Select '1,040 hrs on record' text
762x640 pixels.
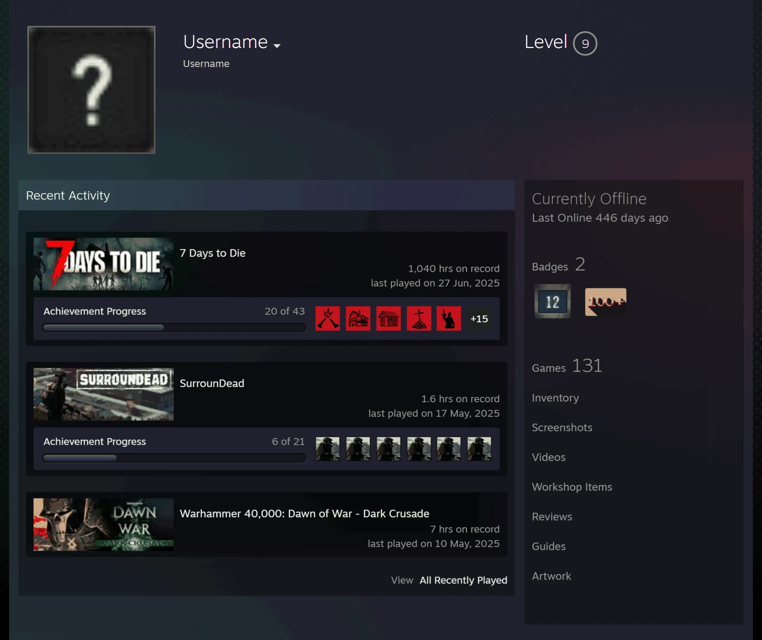454,269
